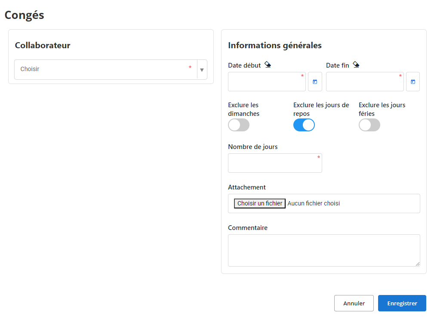Open the calendar picker for Date fin

tap(413, 82)
